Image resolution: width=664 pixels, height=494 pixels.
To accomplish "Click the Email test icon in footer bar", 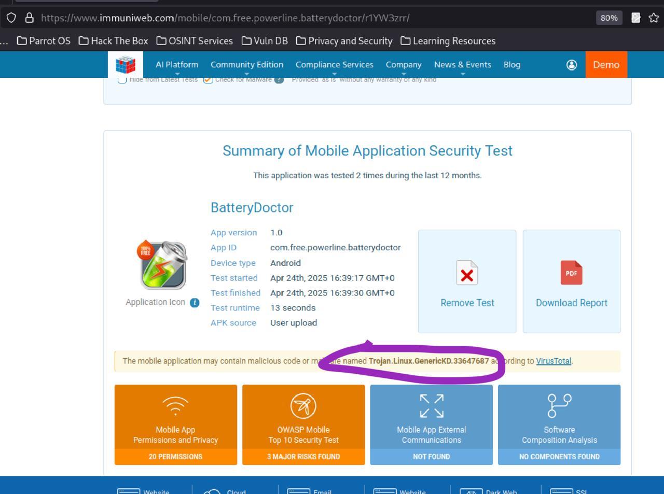I will tap(298, 491).
